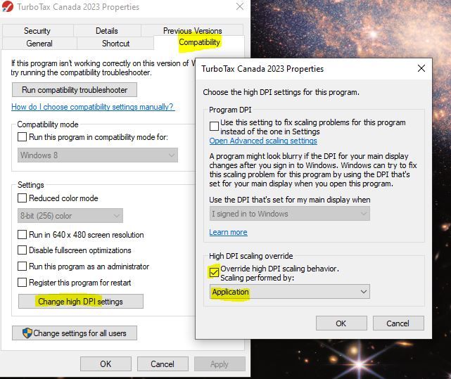The width and height of the screenshot is (451, 379).
Task: Click the 'Settings' group label
Action: (x=31, y=185)
